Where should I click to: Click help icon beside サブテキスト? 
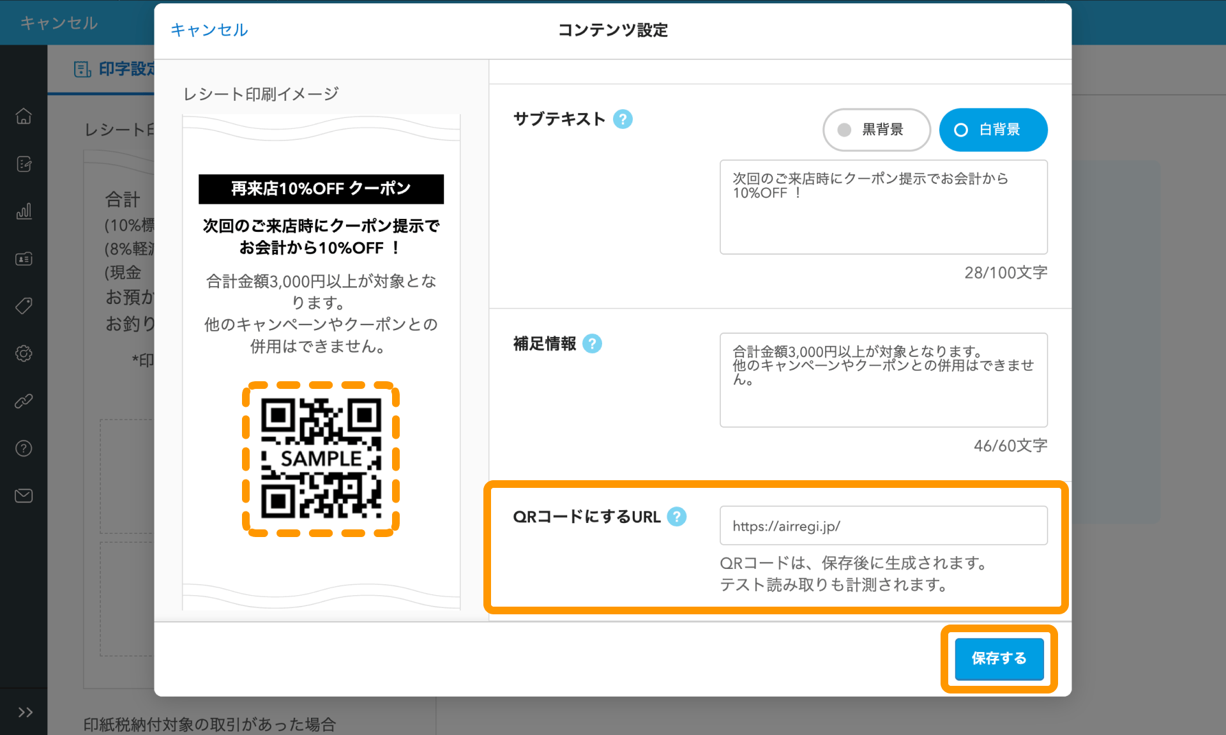(623, 119)
